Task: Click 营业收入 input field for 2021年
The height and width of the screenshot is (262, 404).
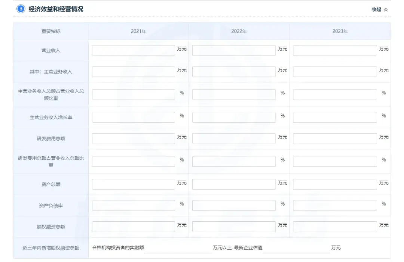Action: coord(134,50)
